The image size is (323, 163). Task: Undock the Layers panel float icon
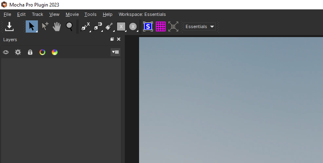112,39
